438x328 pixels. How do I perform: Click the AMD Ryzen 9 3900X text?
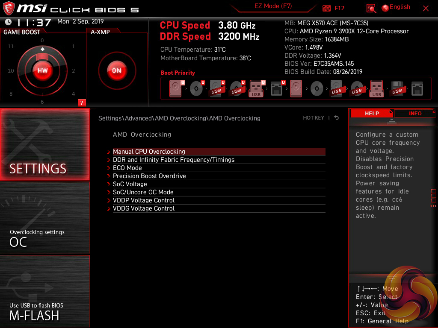point(346,31)
